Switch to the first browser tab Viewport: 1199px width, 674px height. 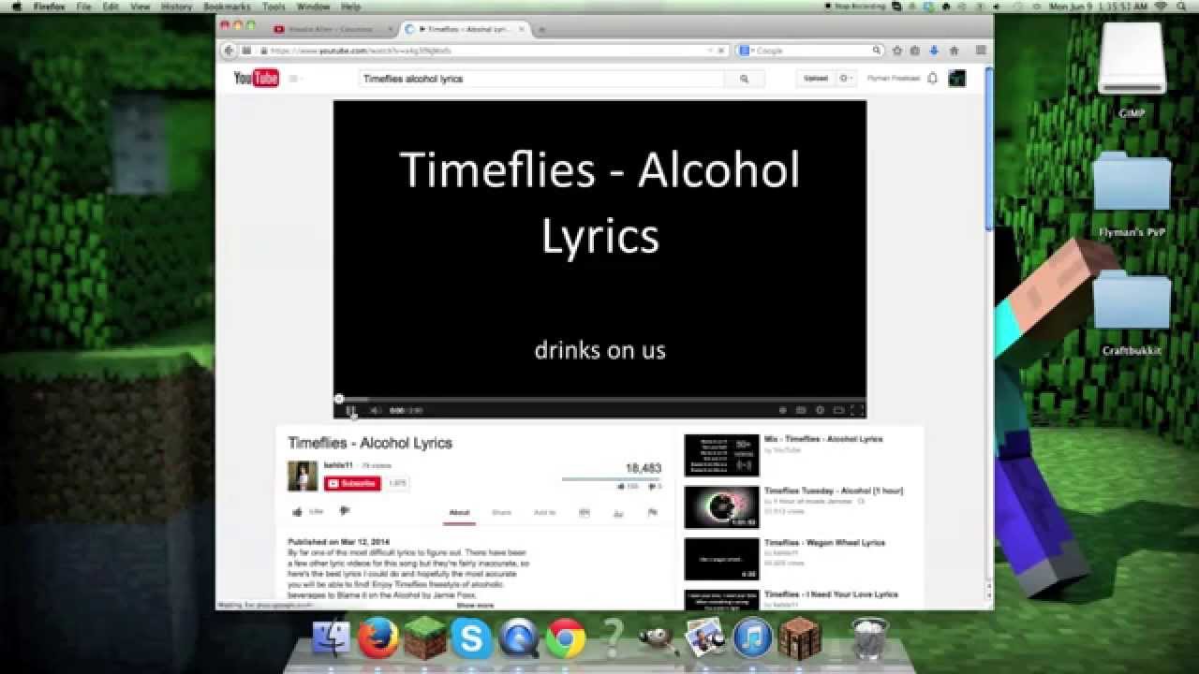click(x=333, y=29)
